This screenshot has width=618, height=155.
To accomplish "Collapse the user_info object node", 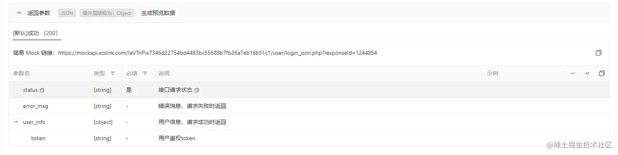I will tap(16, 122).
